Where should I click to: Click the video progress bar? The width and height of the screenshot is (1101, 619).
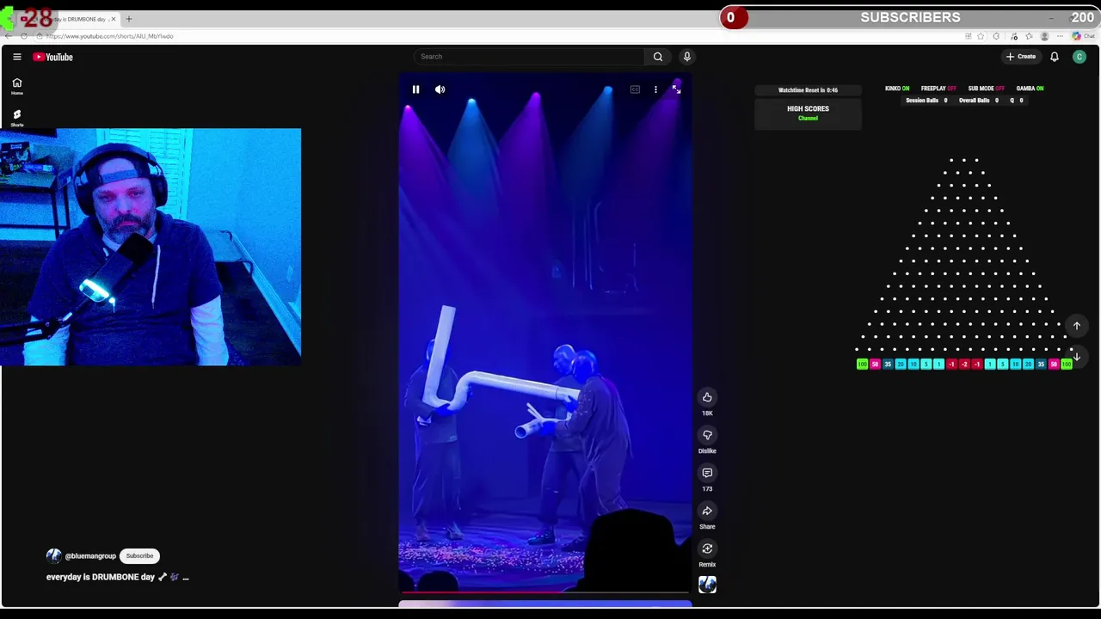544,592
